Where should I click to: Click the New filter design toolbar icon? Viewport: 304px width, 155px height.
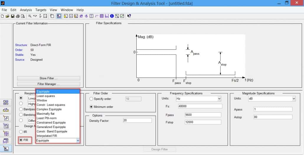click(x=2, y=16)
